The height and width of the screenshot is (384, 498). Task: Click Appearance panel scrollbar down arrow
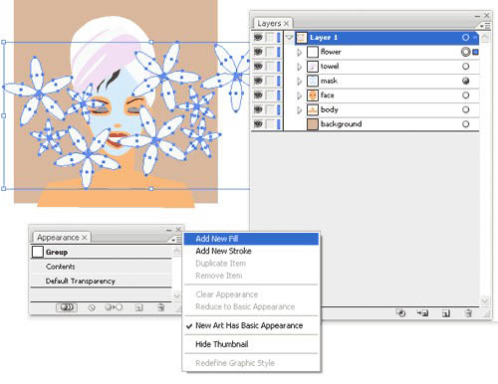177,295
